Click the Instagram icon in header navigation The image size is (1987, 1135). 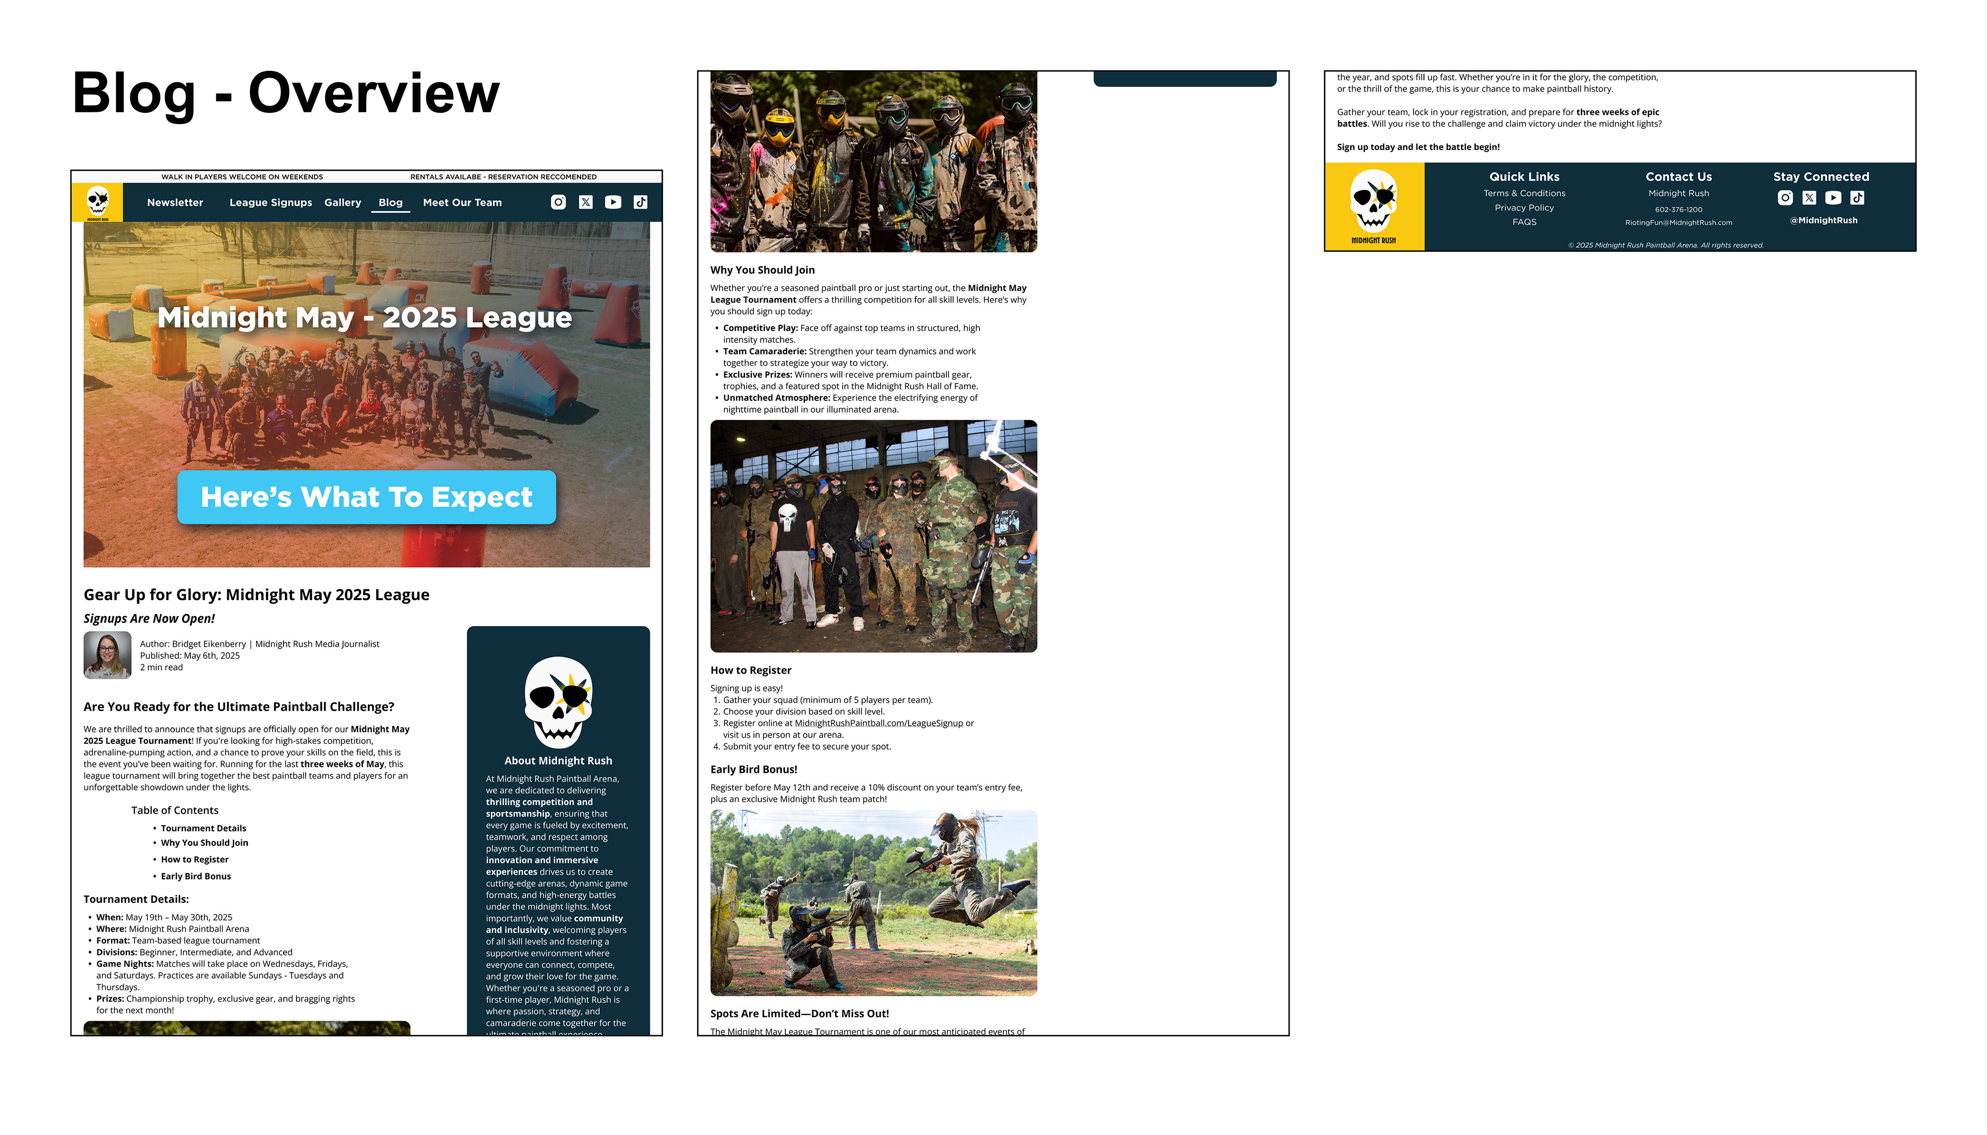(558, 202)
